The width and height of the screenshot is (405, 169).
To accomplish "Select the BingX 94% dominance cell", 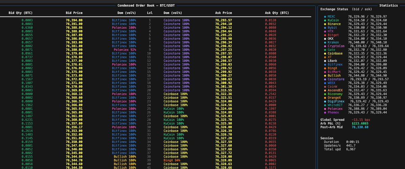I will pyautogui.click(x=172, y=160).
